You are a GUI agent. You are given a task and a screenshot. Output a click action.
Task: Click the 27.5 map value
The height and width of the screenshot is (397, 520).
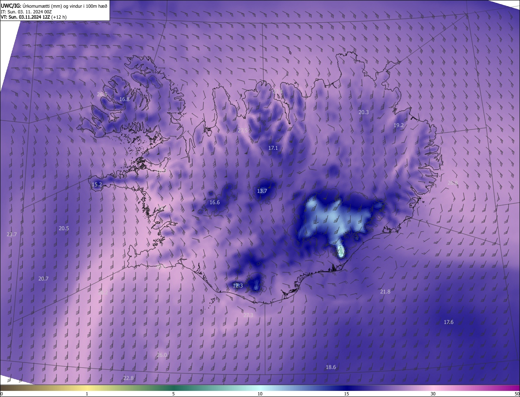point(243,130)
